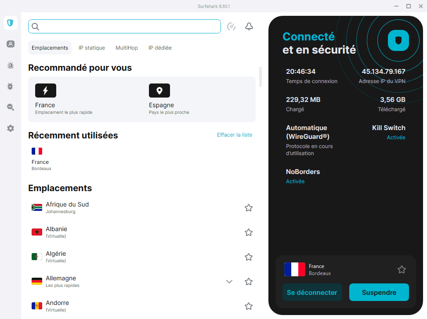Click the French flag under Récemment utilisées
Screen dimensions: 427x319
pos(37,151)
